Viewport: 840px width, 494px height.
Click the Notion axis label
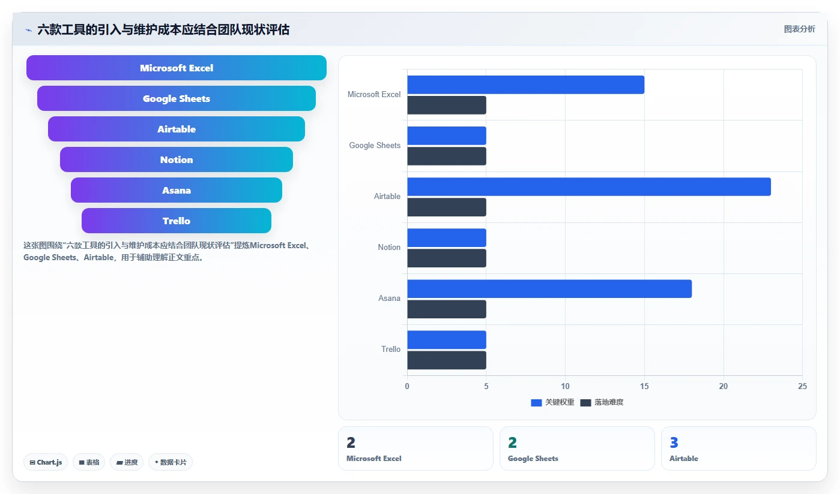click(389, 247)
